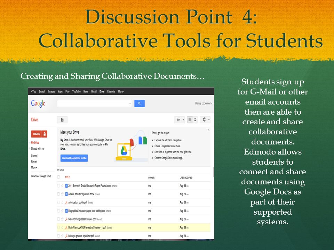
Task: Open the Recent view
Action: pyautogui.click(x=34, y=161)
